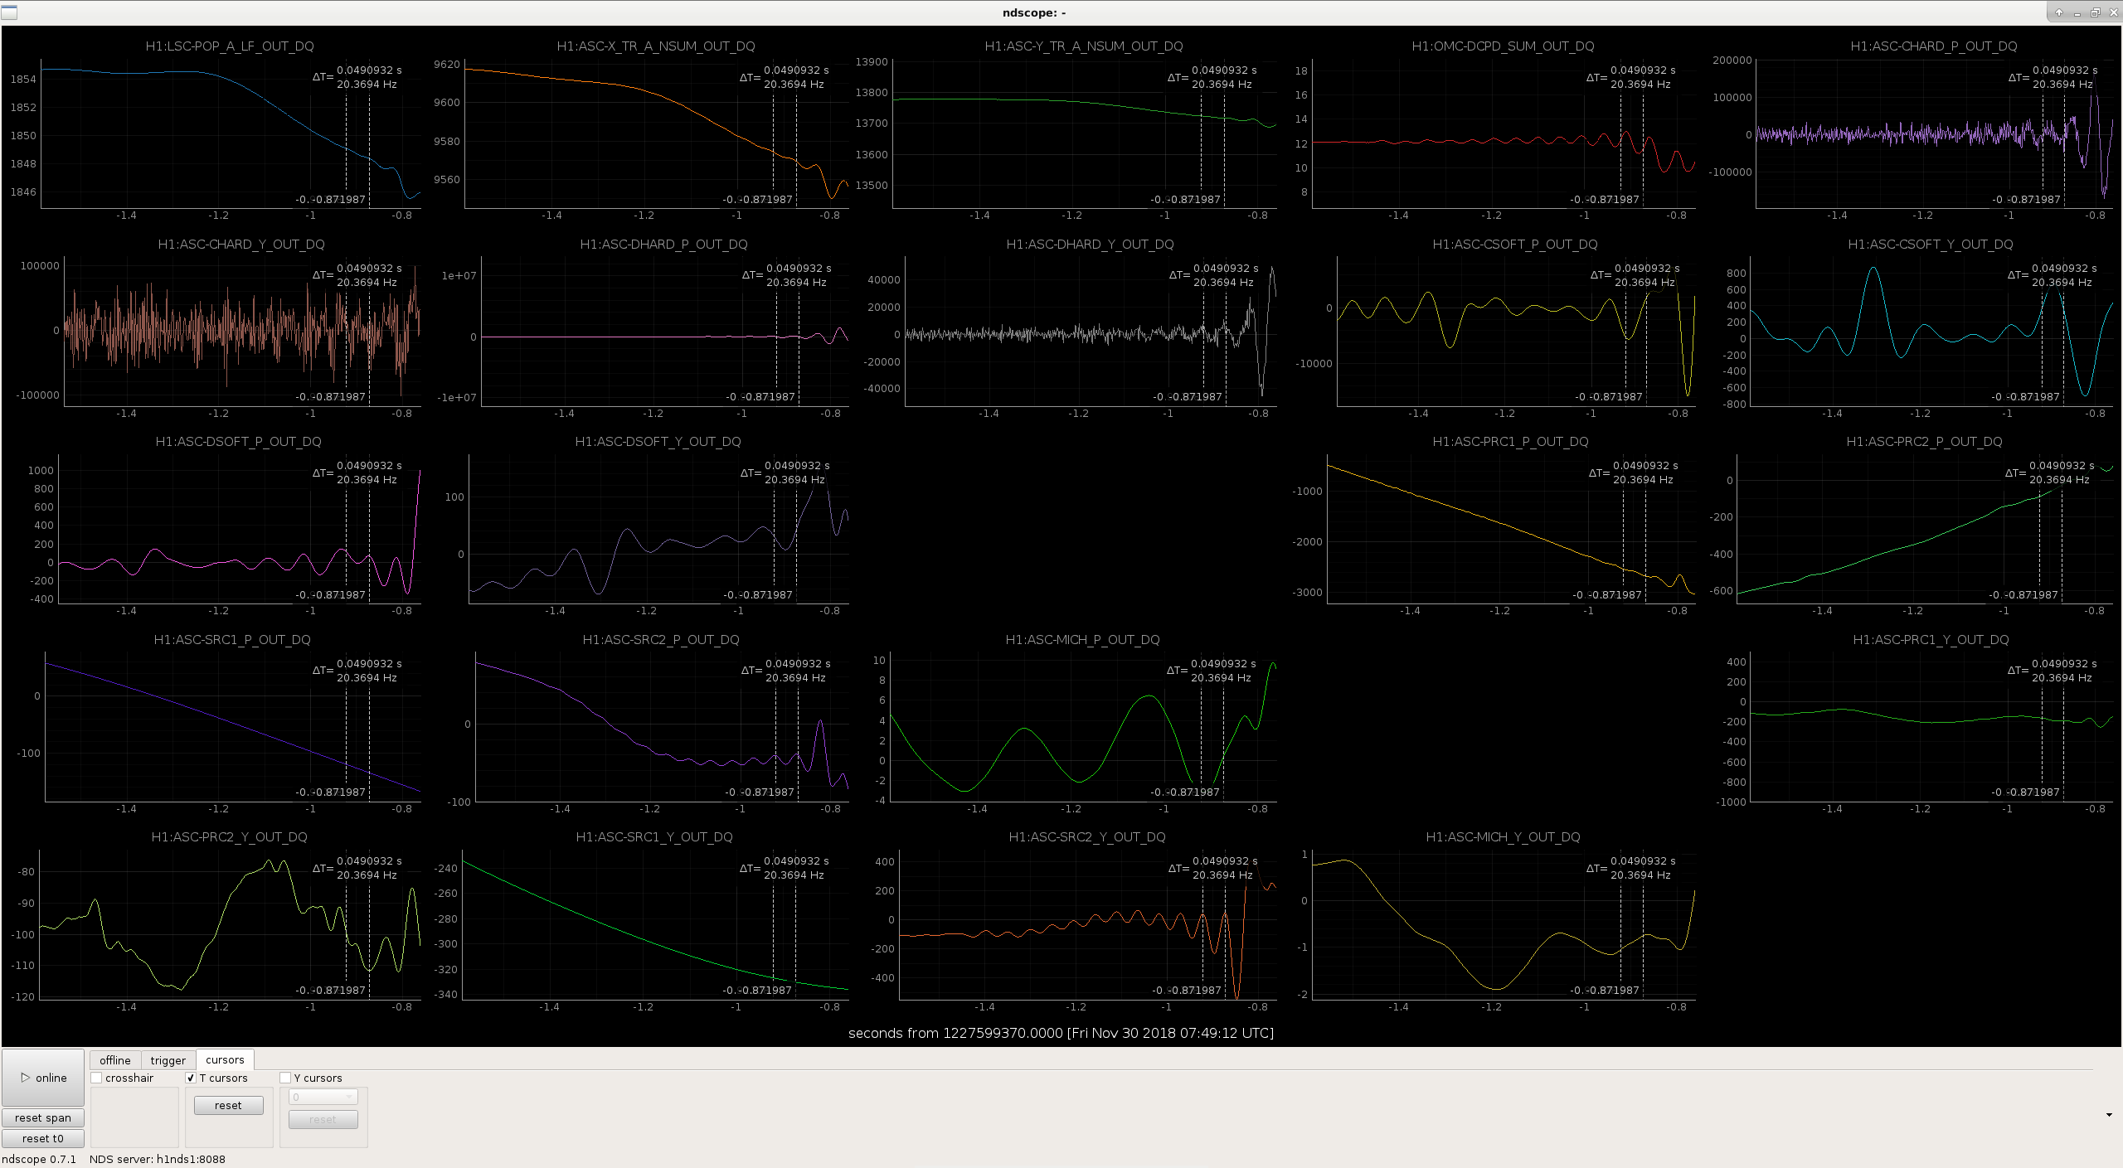This screenshot has width=2123, height=1168.
Task: Click the H1:LSC-POP_A_LF_OUT_DQ plot title
Action: (230, 46)
